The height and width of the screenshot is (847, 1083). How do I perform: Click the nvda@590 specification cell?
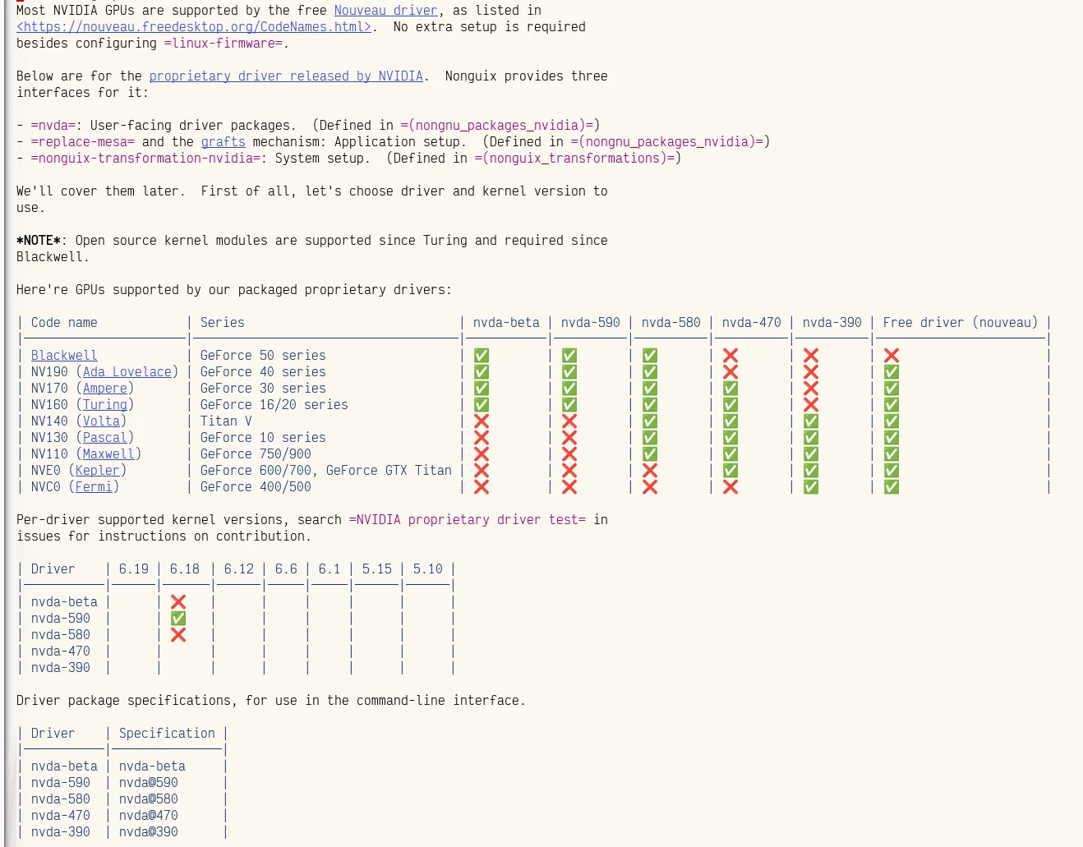pyautogui.click(x=149, y=783)
